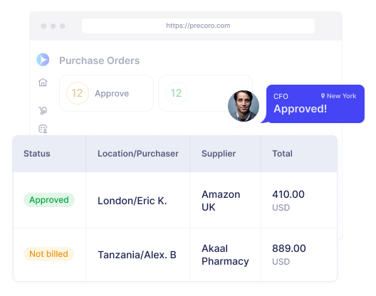The image size is (376, 296).
Task: Click the Not billed status badge
Action: point(48,254)
